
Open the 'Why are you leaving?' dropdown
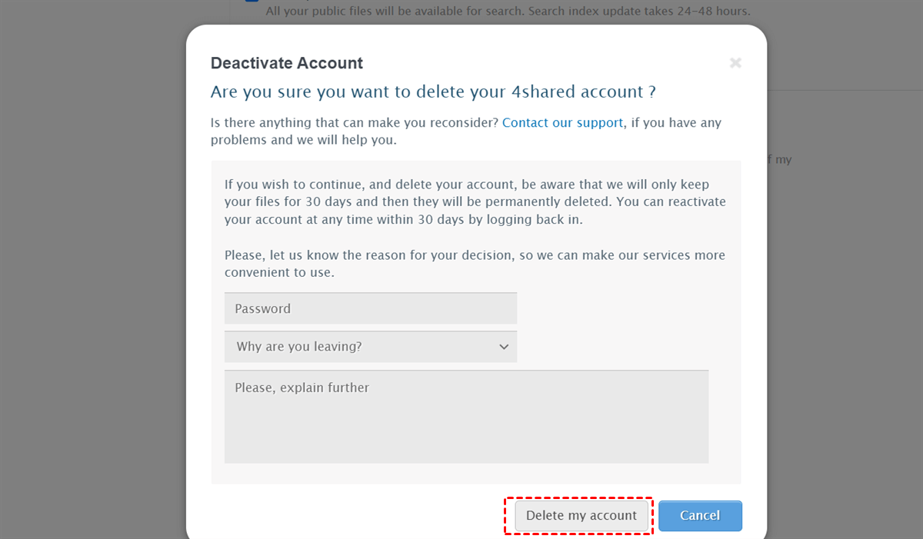click(x=362, y=347)
